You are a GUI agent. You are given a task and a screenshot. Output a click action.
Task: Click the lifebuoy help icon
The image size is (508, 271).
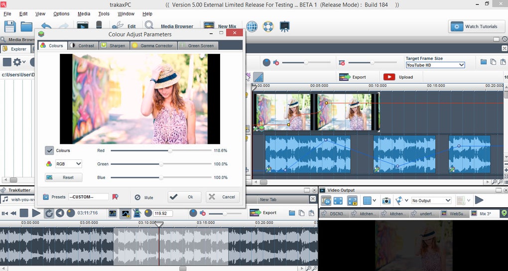pos(268,26)
